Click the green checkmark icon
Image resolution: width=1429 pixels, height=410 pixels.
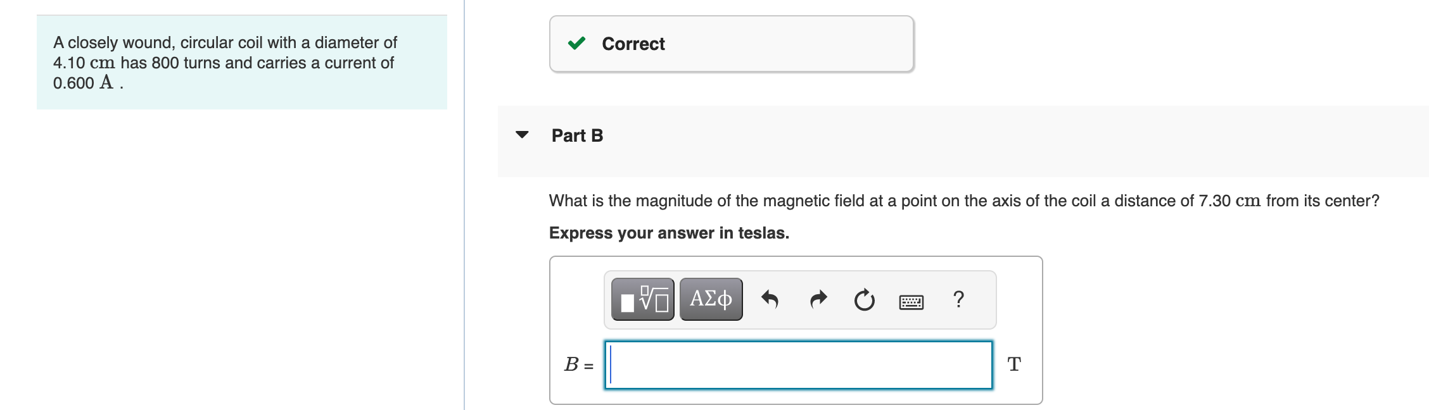coord(576,44)
